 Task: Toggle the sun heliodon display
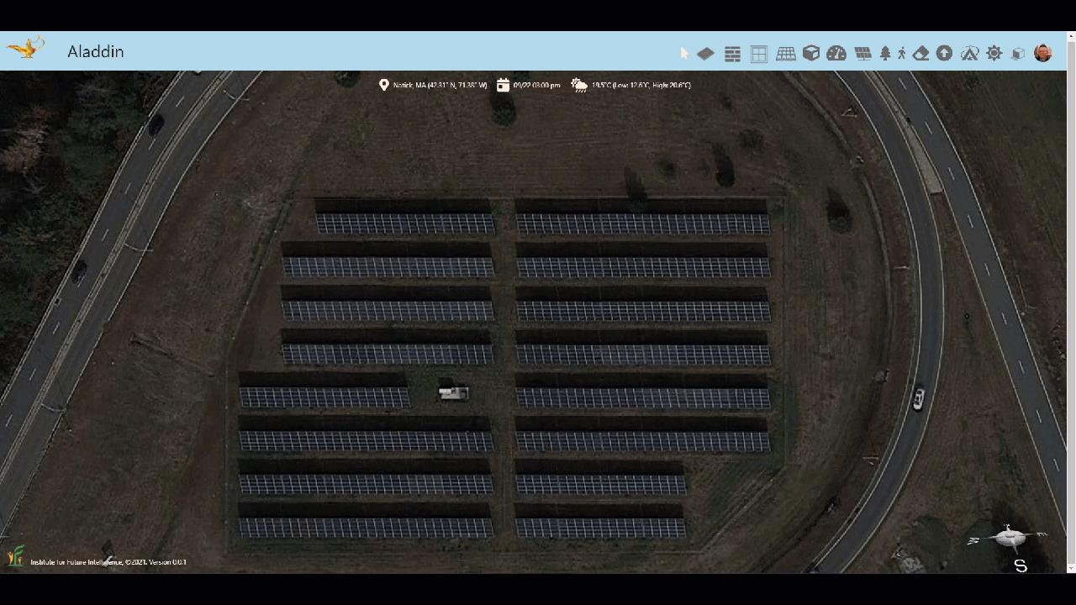(x=994, y=54)
